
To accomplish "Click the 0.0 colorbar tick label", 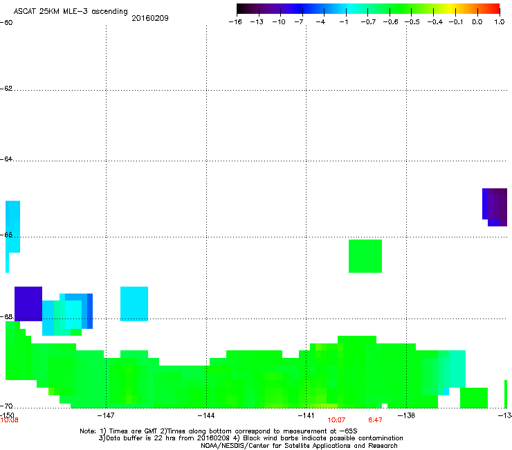I will 477,22.
